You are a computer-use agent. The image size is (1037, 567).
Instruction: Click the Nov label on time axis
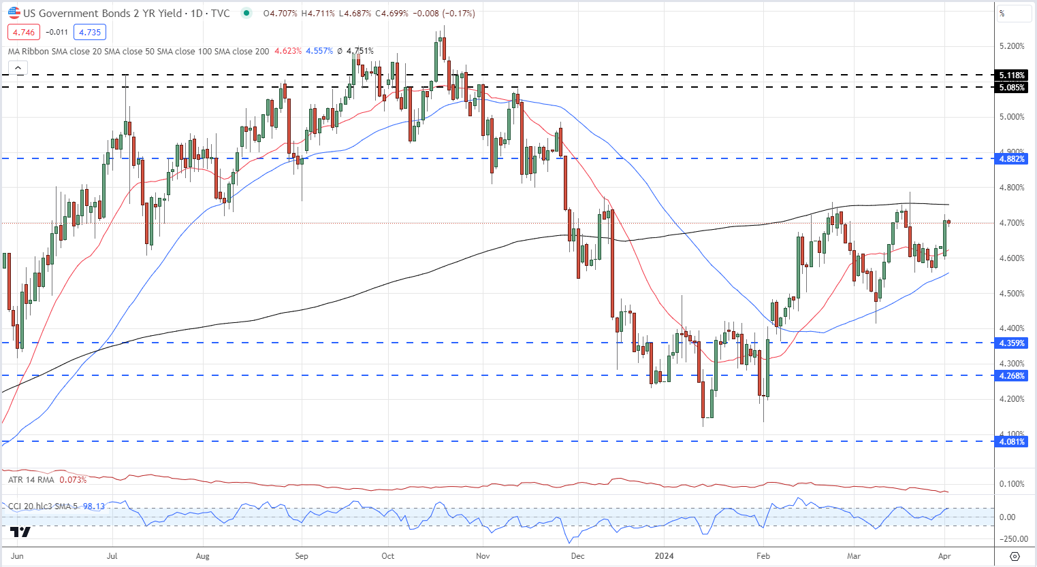point(483,556)
